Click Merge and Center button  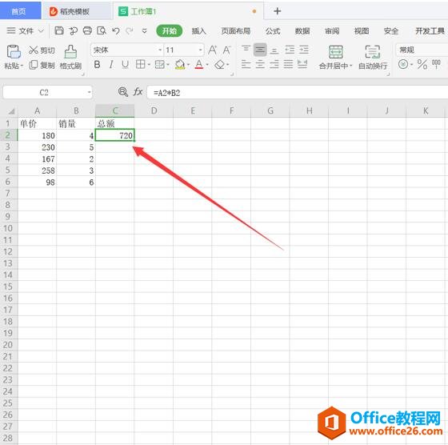tap(335, 57)
